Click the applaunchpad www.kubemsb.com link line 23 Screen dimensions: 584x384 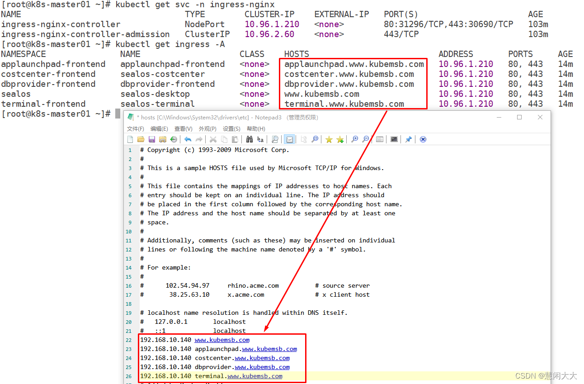(x=269, y=349)
